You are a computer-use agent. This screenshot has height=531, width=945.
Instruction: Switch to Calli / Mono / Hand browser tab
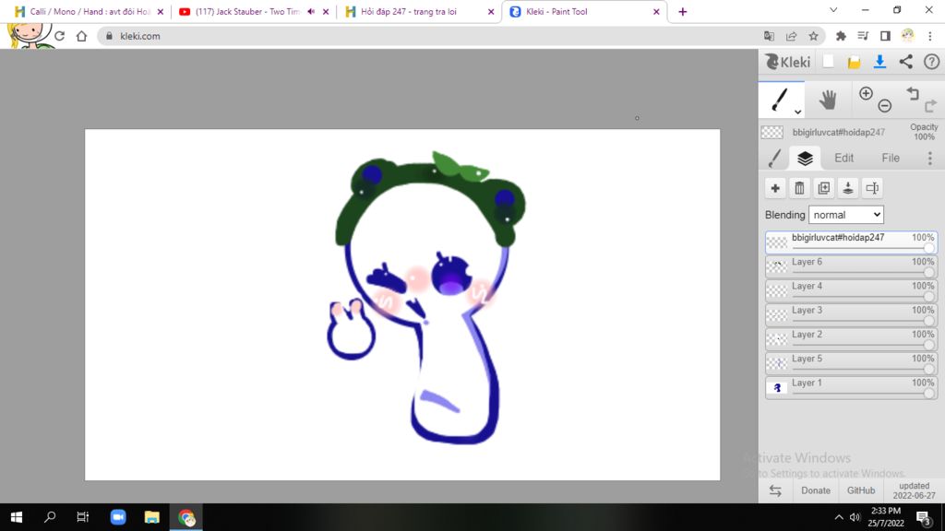[x=90, y=11]
